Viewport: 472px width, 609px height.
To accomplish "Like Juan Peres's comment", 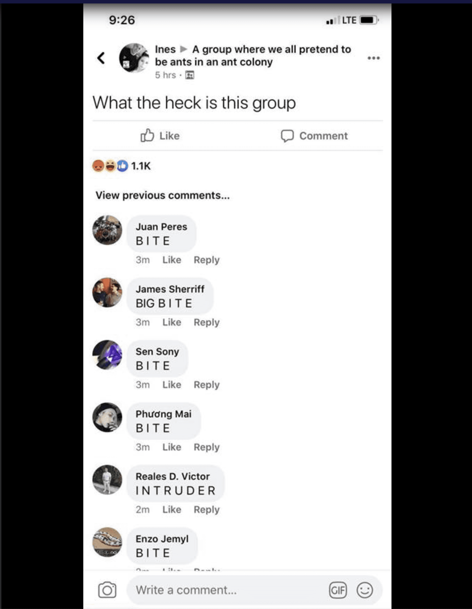I will tap(172, 260).
